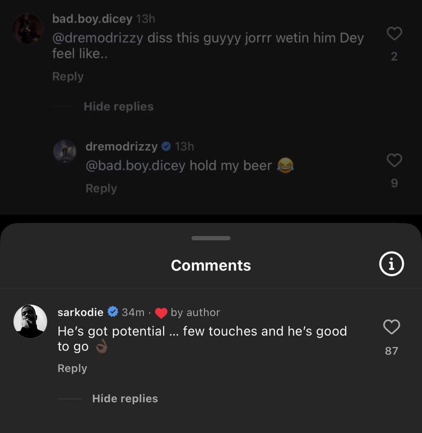Open the @dremodrizzy mention link

click(99, 38)
